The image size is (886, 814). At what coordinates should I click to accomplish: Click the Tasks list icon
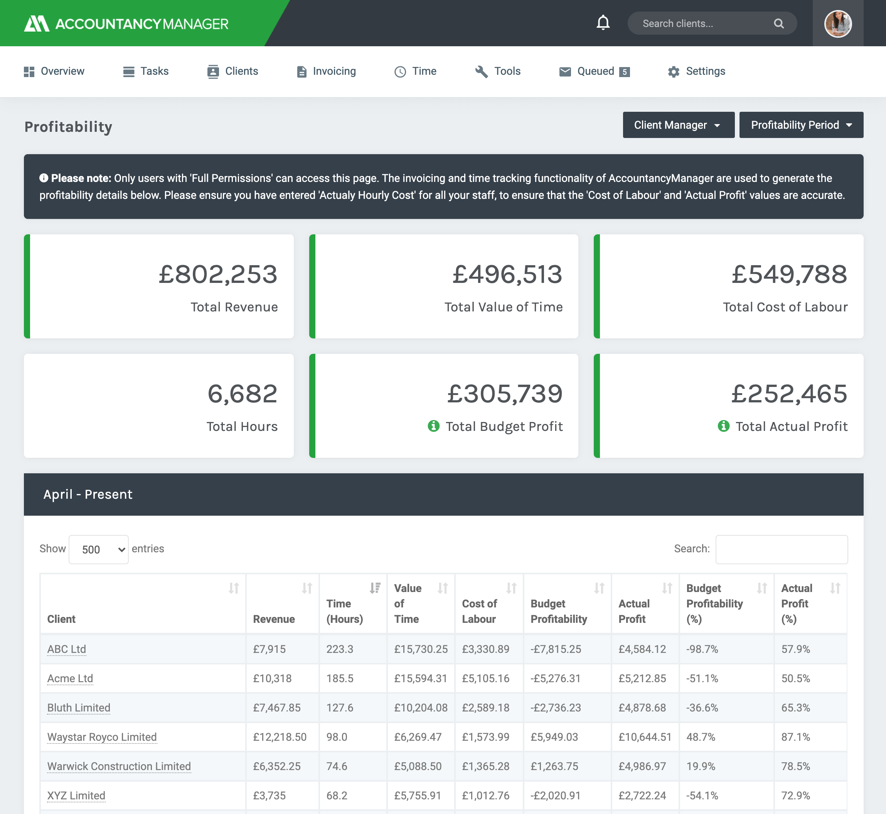(x=129, y=72)
